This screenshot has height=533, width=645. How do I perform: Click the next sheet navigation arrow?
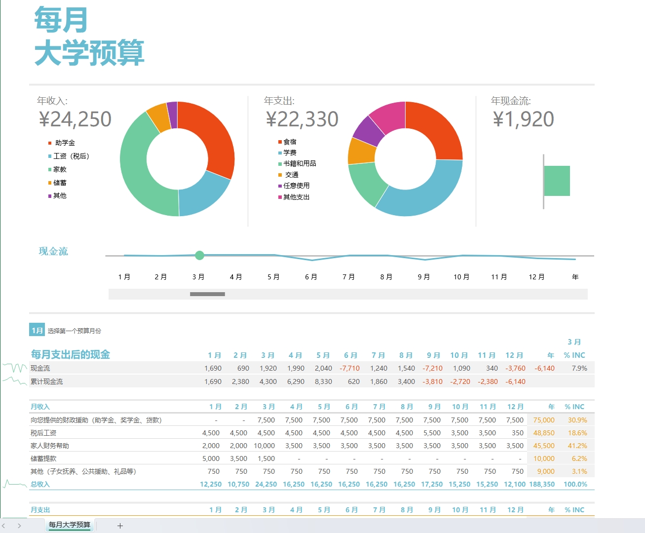(19, 526)
